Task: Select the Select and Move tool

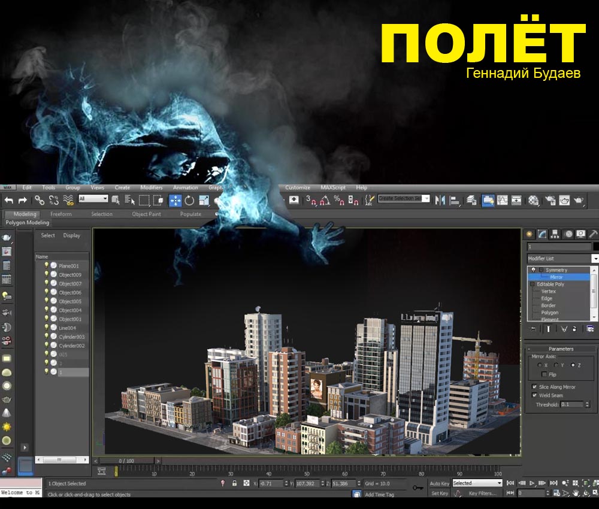Action: tap(175, 200)
